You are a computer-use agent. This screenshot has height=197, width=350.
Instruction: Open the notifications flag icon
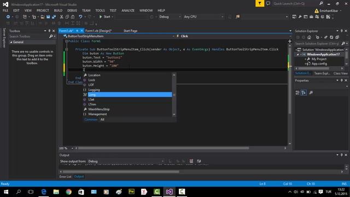click(260, 3)
